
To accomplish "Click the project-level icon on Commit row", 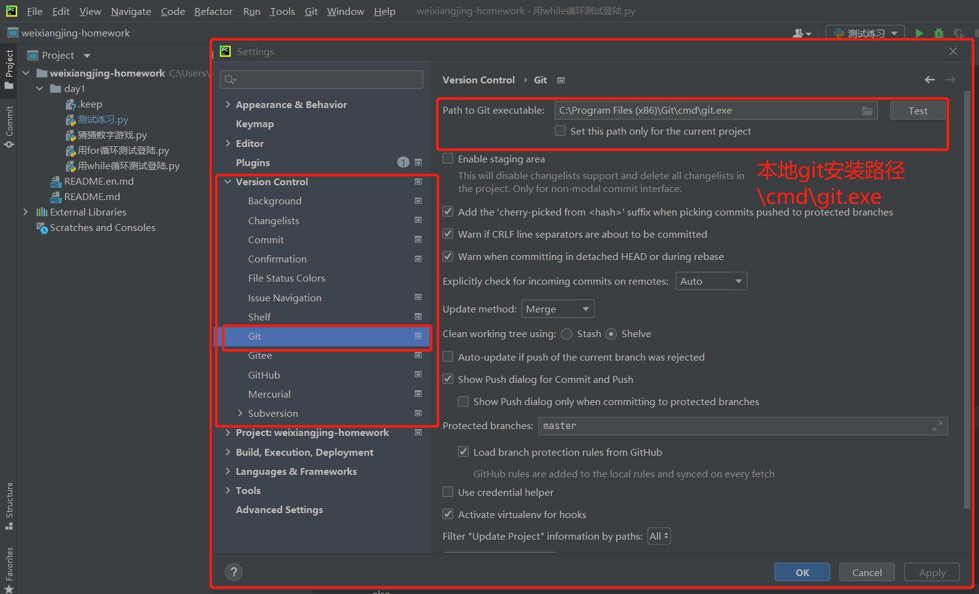I will (x=418, y=240).
